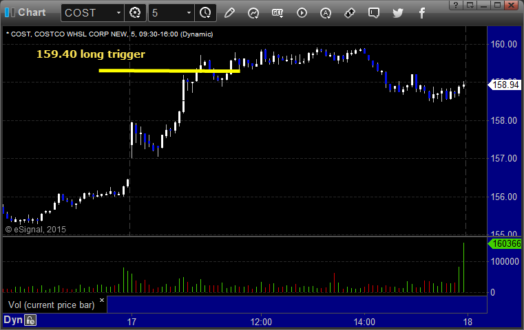The image size is (524, 330).
Task: Click the 160.00 price axis label
Action: coord(503,44)
